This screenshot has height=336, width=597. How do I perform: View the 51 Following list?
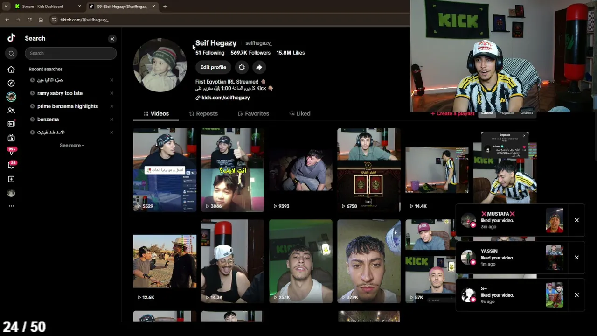210,53
